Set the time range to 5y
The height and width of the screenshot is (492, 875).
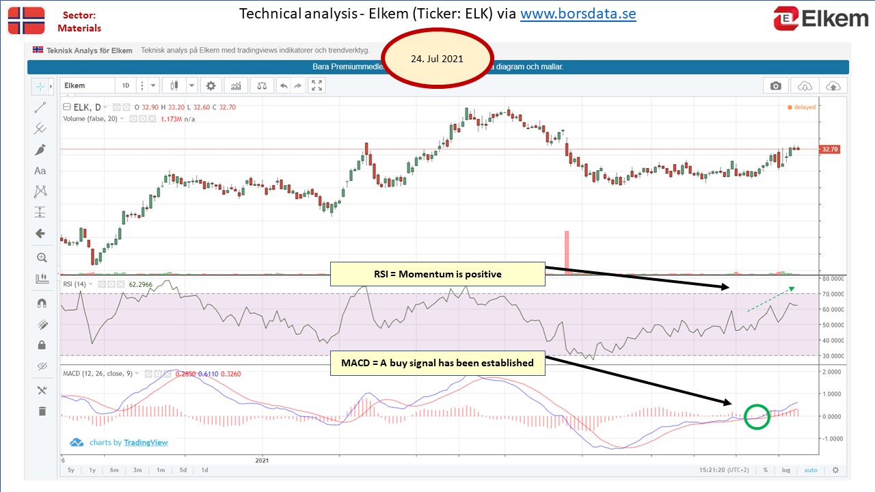click(x=71, y=470)
